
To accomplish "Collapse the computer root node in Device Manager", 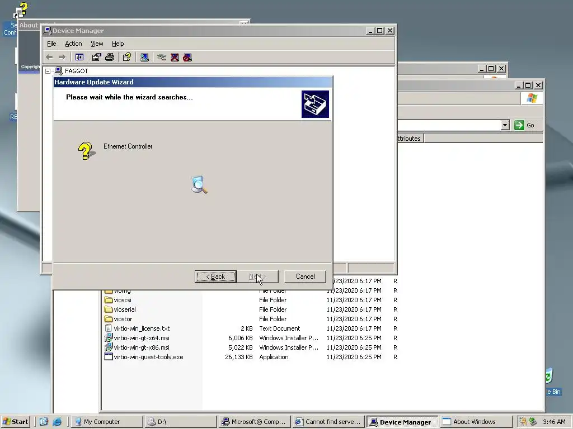I will [x=48, y=71].
